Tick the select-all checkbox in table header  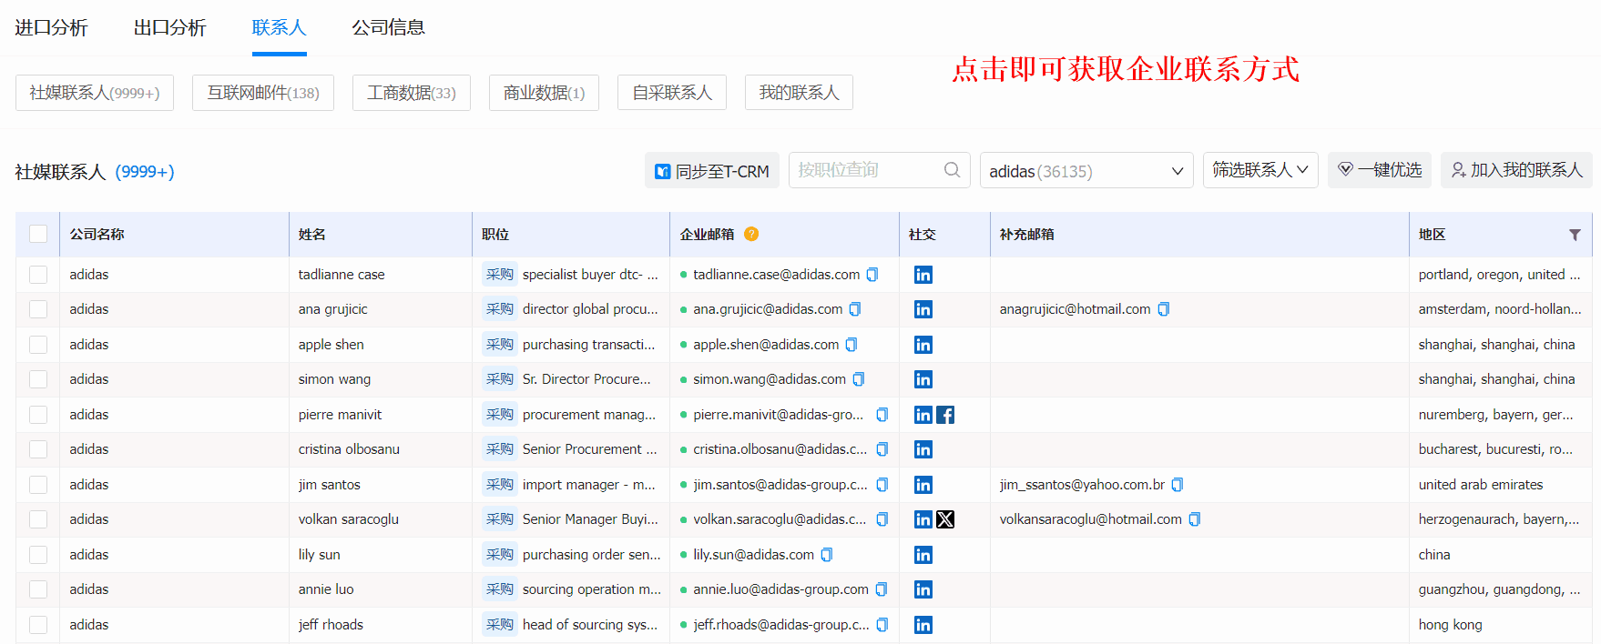click(x=38, y=235)
